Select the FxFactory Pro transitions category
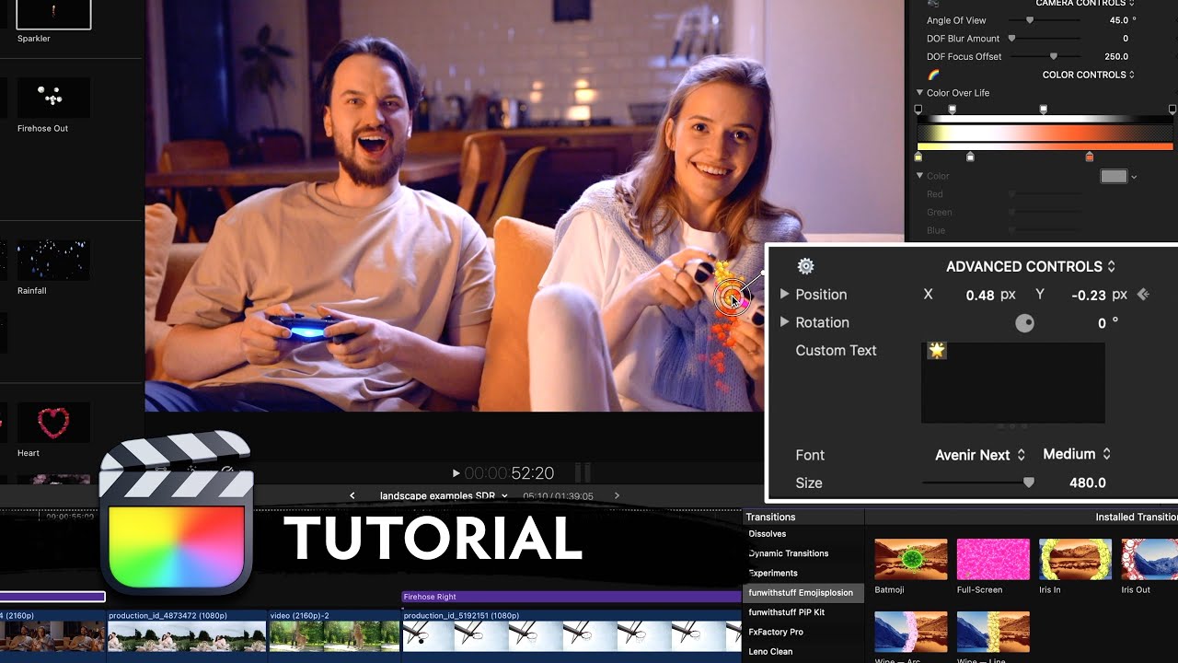 tap(776, 632)
